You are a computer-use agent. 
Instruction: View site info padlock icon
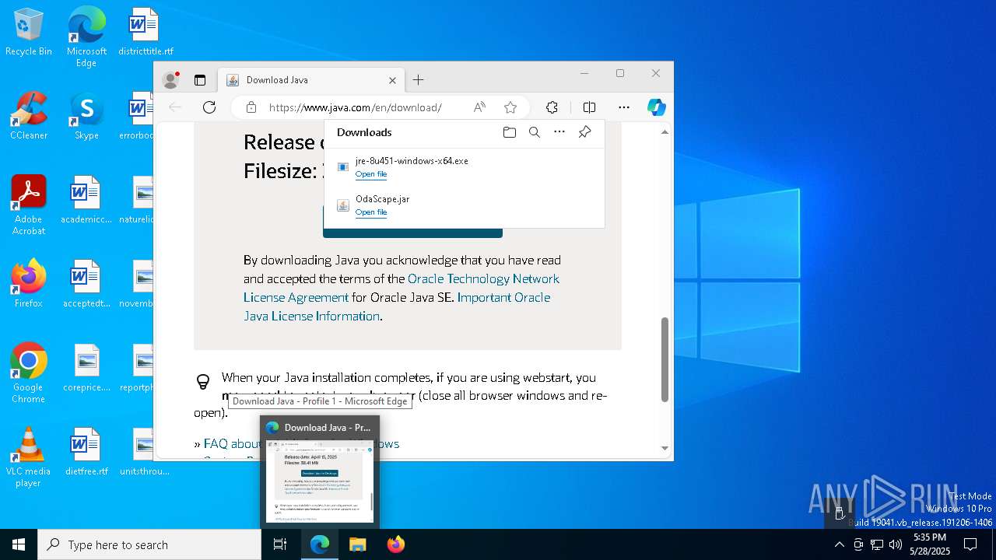pos(251,107)
